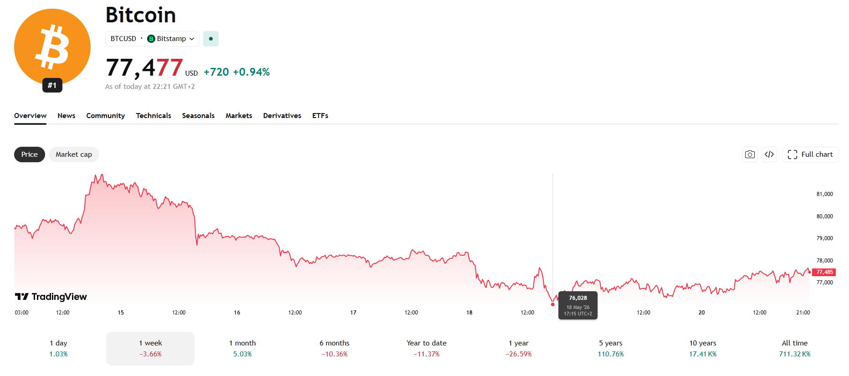The height and width of the screenshot is (376, 849).
Task: Select the 10 years range
Action: click(702, 349)
